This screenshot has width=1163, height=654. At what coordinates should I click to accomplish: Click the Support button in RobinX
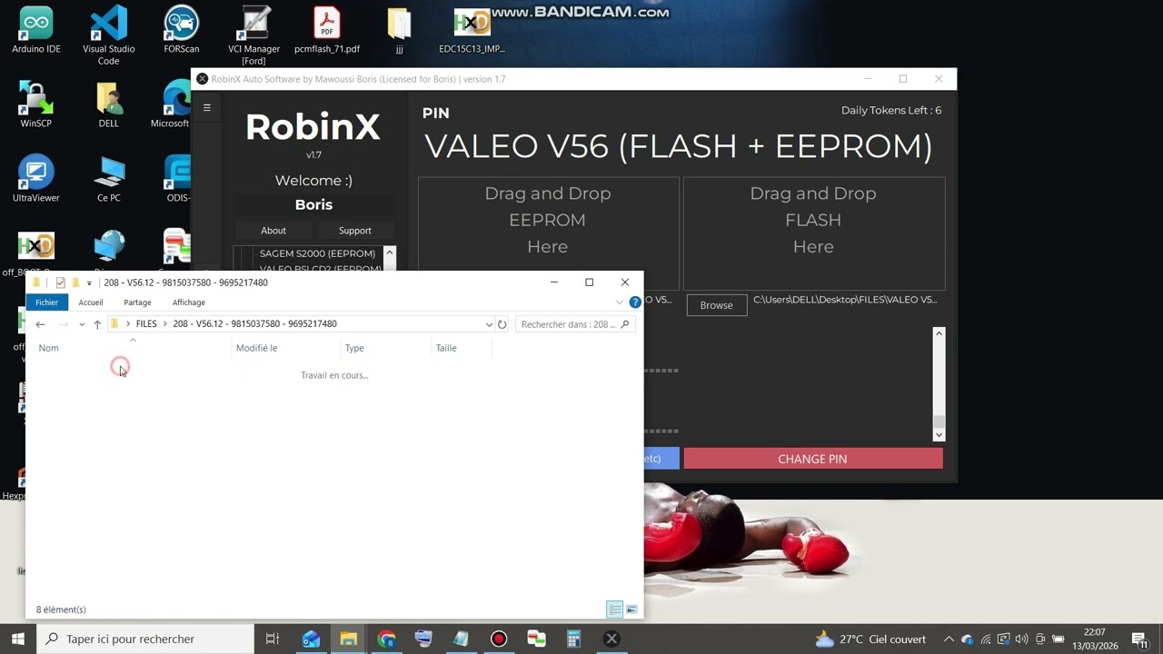pos(354,231)
